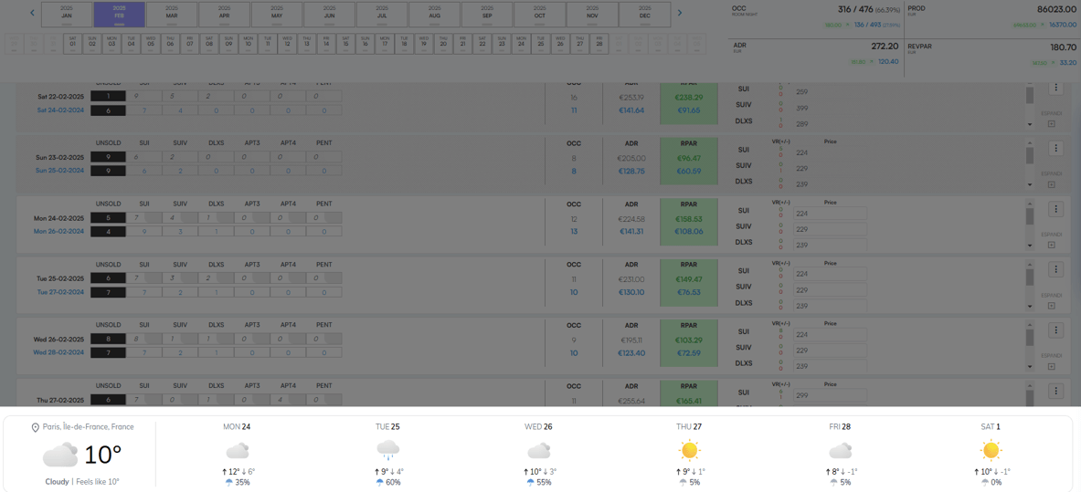The image size is (1081, 492).
Task: Select the FEB 2025 month tab
Action: click(119, 14)
